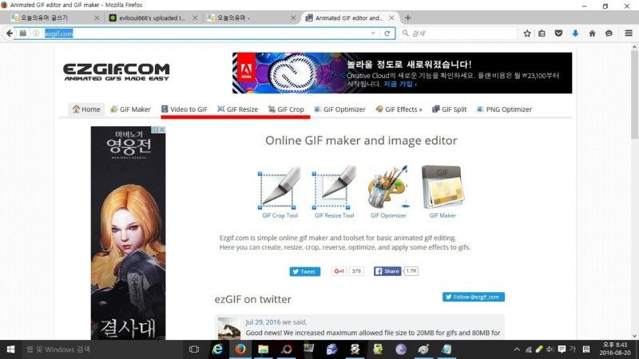This screenshot has height=359, width=639.
Task: Open a new tab with plus button
Action: click(x=408, y=18)
